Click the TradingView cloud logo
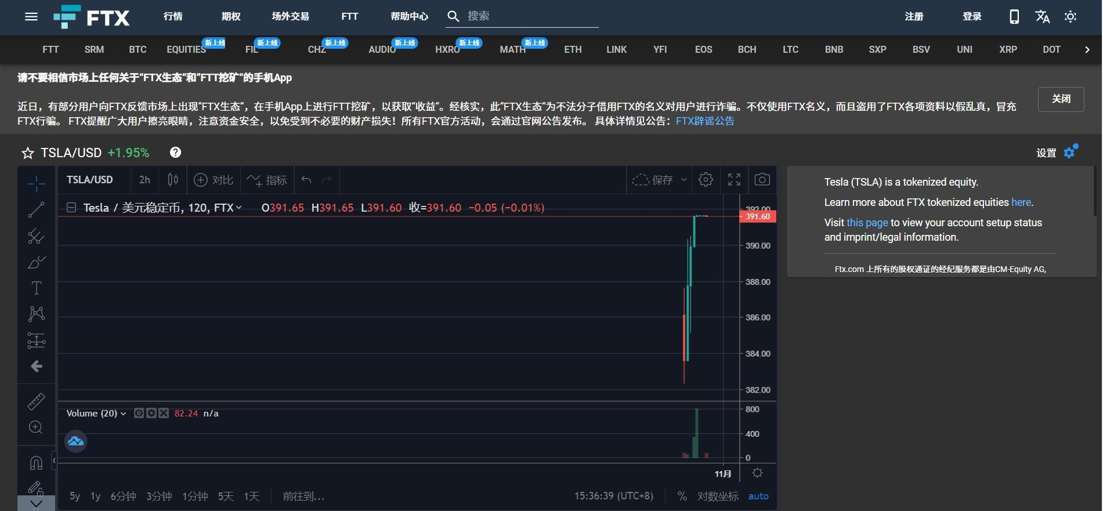Image resolution: width=1103 pixels, height=511 pixels. tap(75, 441)
